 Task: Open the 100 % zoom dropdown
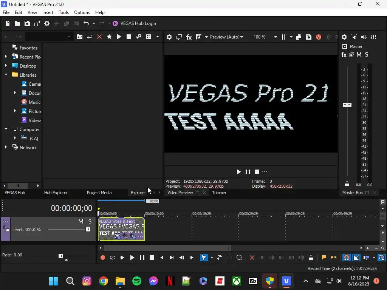coord(275,37)
